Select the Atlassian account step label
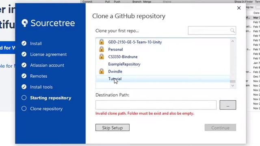Screen dimensions: 260x146 [47, 65]
